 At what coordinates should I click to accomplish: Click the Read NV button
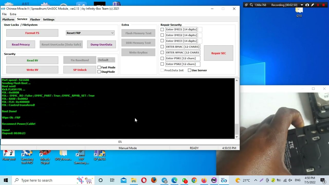32,60
